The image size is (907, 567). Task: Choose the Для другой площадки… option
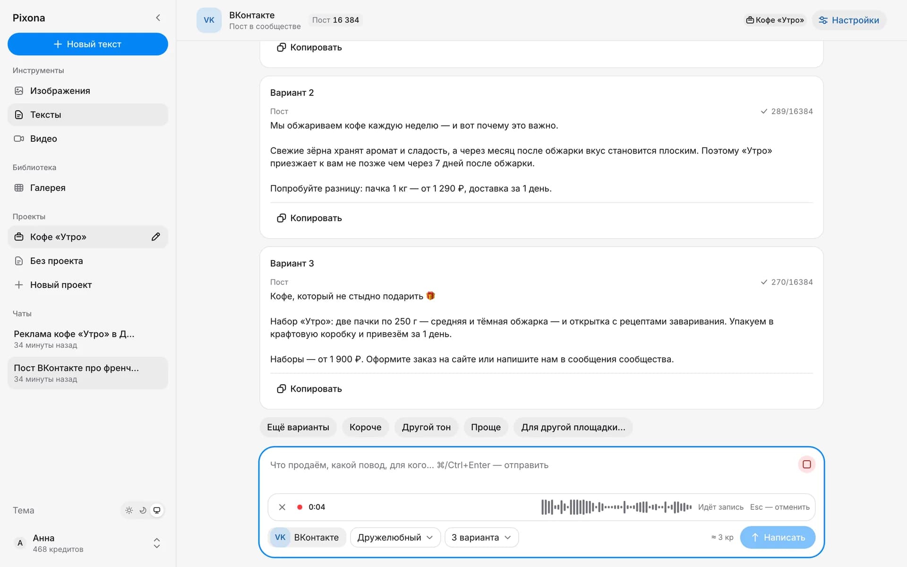(573, 427)
